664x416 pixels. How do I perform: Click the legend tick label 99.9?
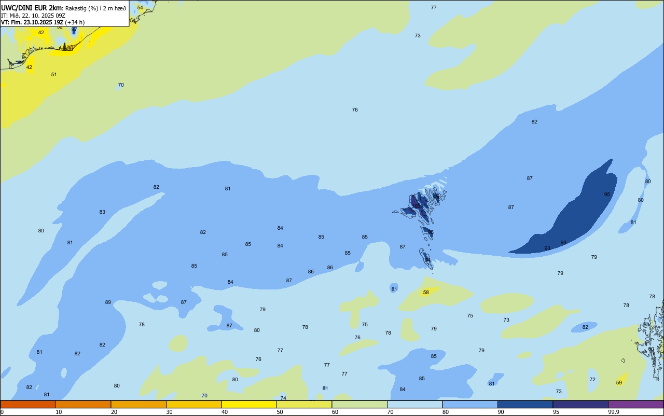(x=614, y=412)
